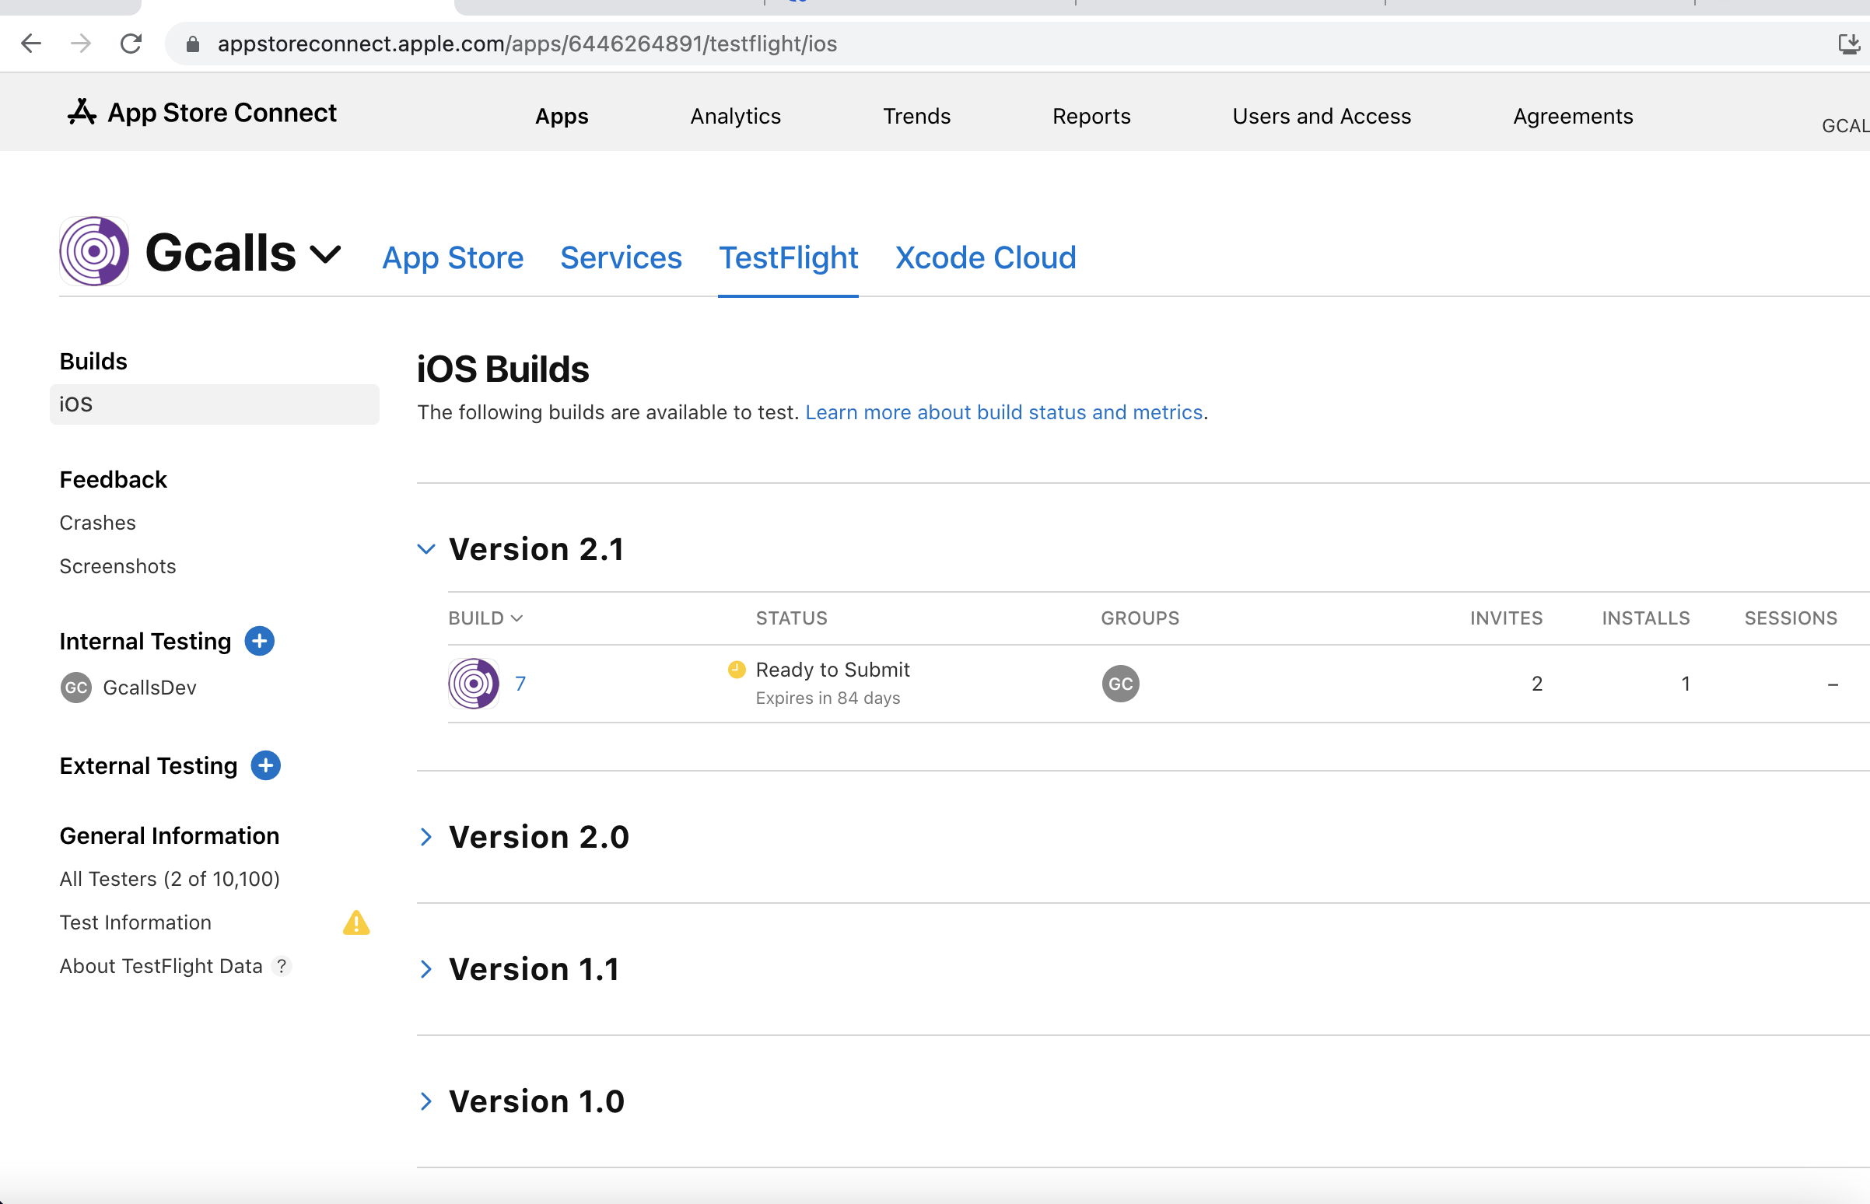Sort by the BUILD column header
Viewport: 1870px width, 1204px height.
tap(485, 618)
